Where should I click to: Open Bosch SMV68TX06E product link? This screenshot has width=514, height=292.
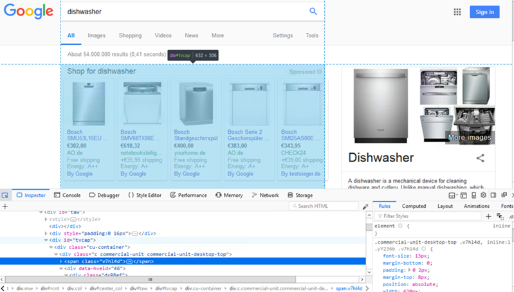[141, 135]
